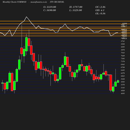Open the munafasutra.co.in website label
Screen dimensions: 130x130
(x=39, y=2)
